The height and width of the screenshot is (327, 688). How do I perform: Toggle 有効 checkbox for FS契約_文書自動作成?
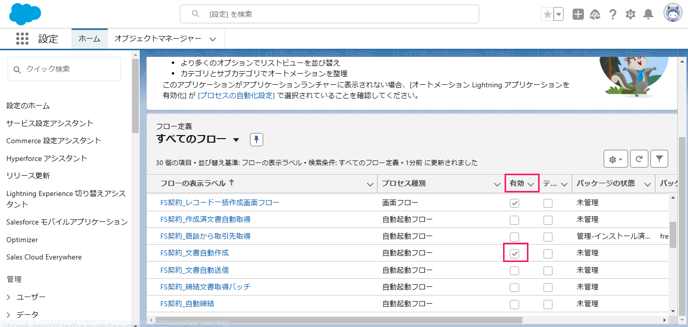(515, 253)
